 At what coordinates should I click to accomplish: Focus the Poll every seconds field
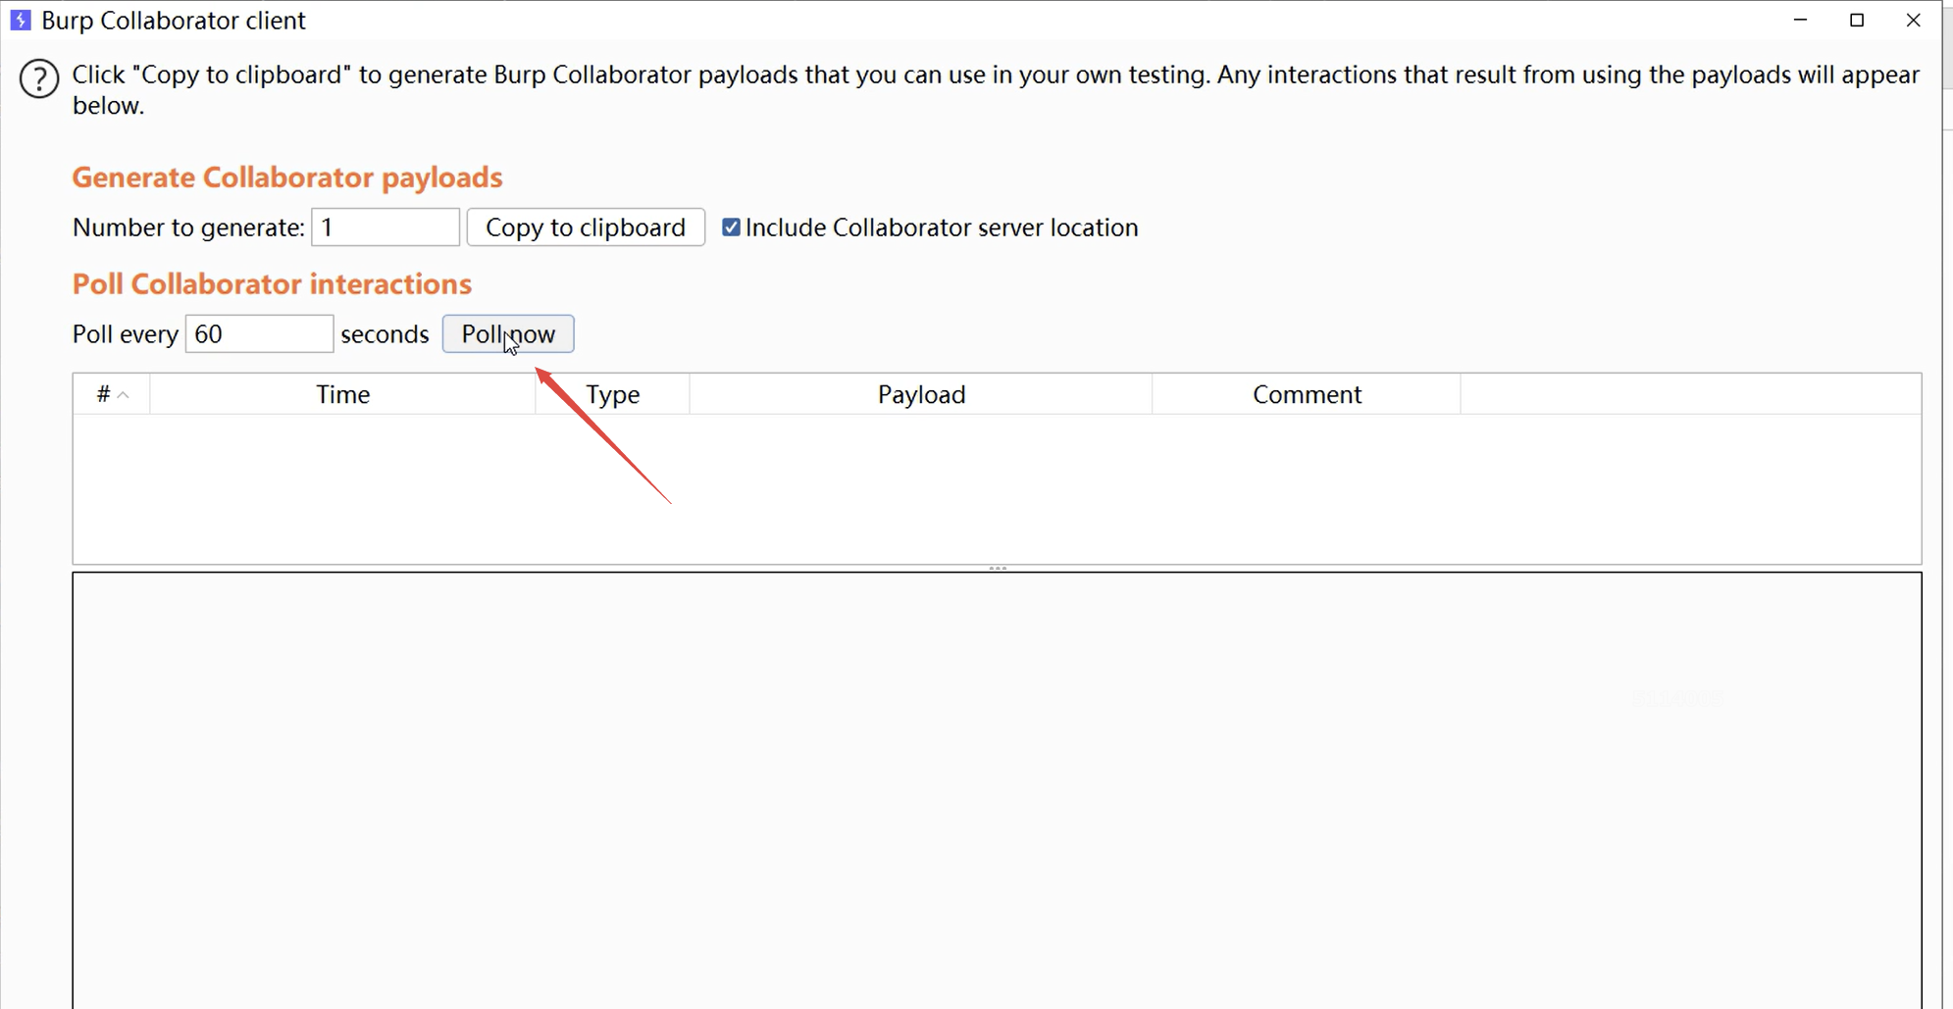click(259, 334)
